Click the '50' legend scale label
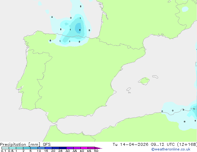Viewport: 197px width, 152px height. 96,151
